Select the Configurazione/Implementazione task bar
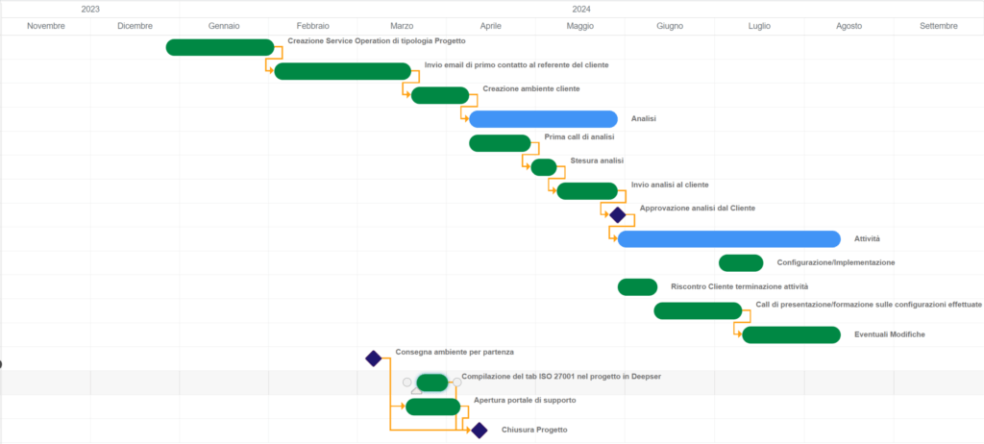The image size is (984, 444). pyautogui.click(x=741, y=263)
